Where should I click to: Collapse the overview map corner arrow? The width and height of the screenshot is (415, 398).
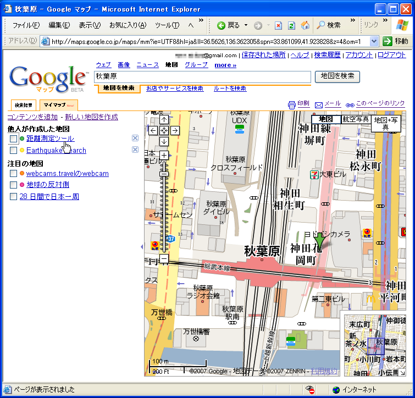402,373
